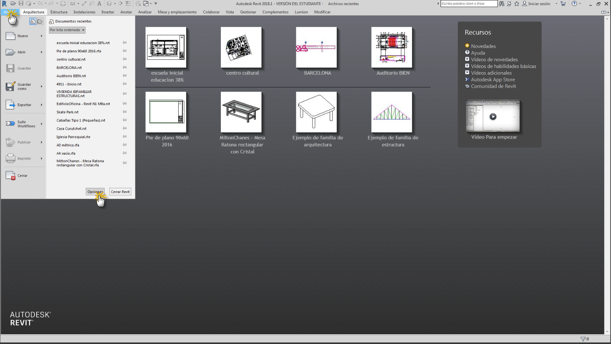The height and width of the screenshot is (344, 611).
Task: Click the keyword search input field
Action: coord(469,3)
